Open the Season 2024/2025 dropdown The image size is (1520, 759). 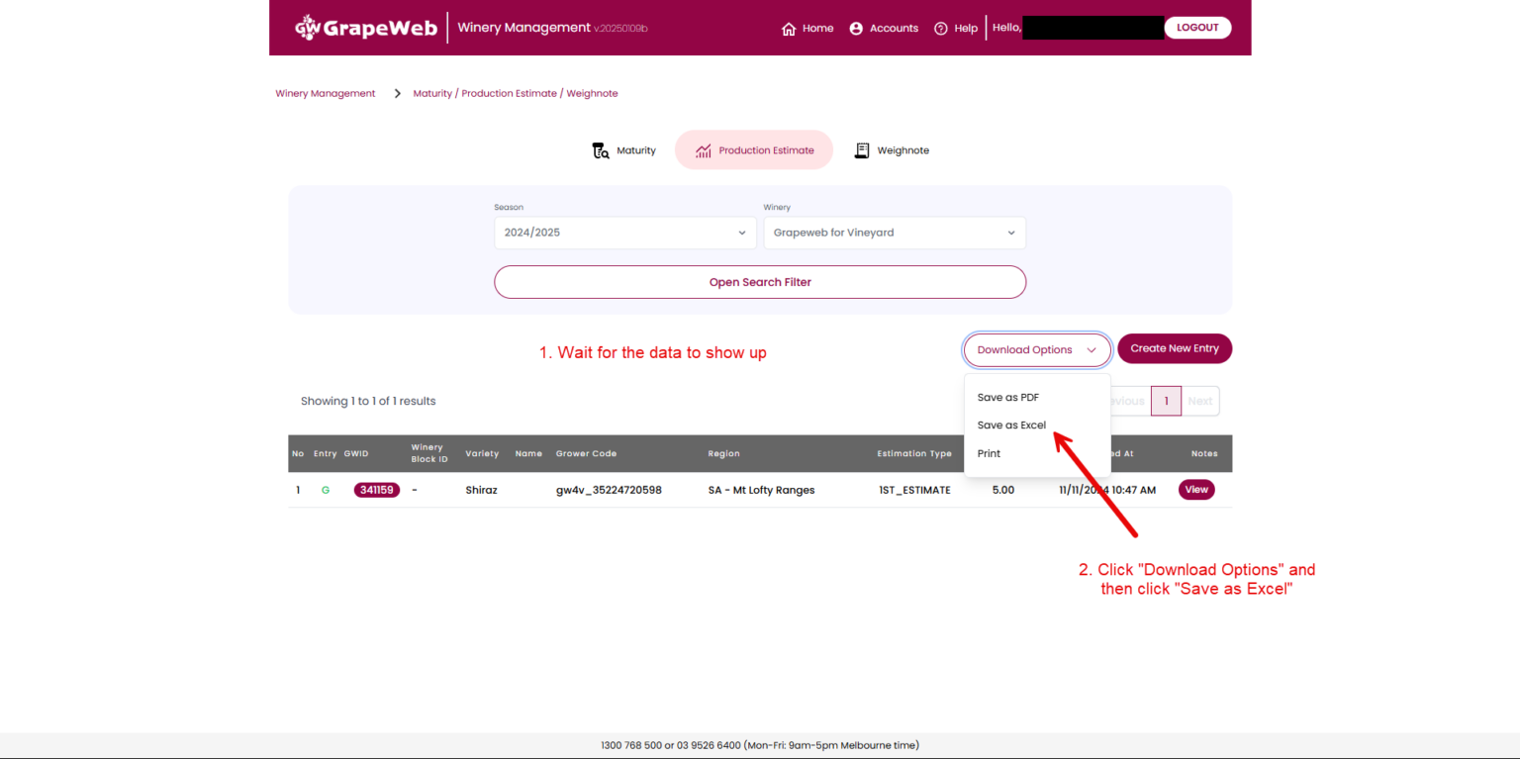click(x=625, y=233)
